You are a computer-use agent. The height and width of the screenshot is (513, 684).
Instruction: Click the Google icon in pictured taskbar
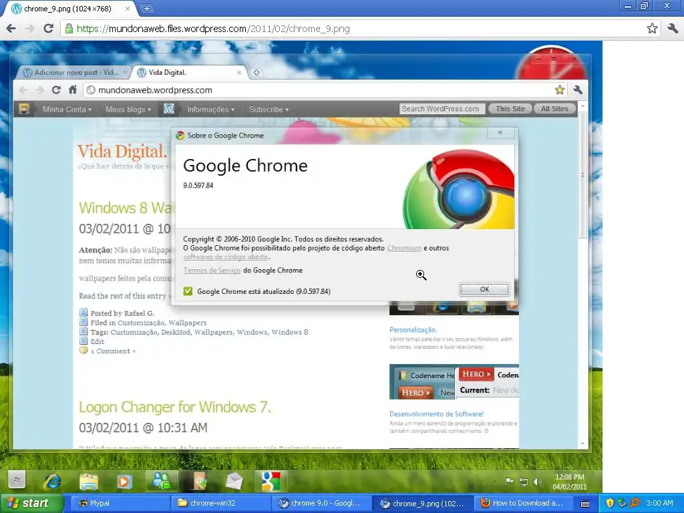[271, 481]
